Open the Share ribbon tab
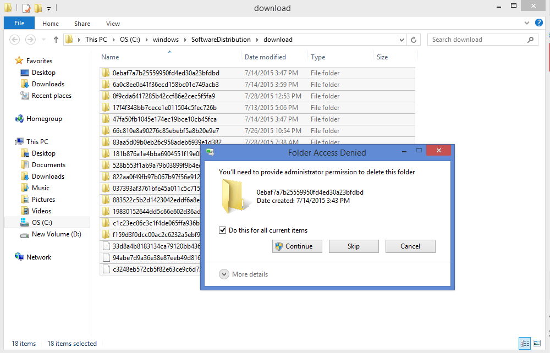The image size is (550, 353). (82, 24)
